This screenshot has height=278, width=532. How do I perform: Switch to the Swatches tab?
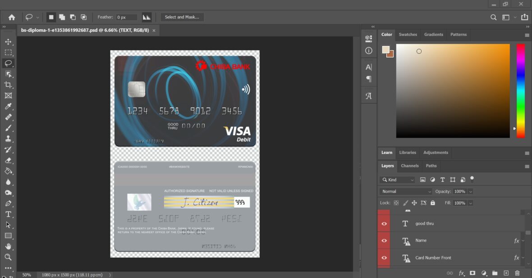[x=408, y=35]
